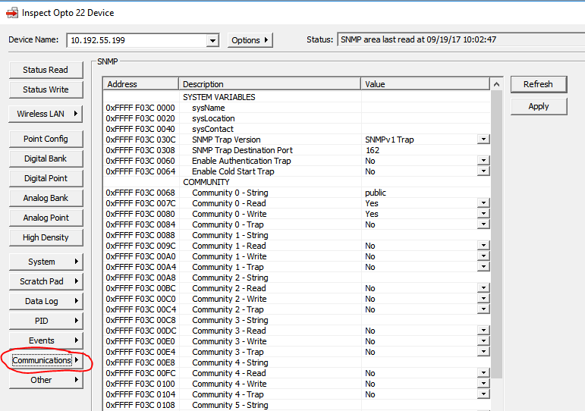The height and width of the screenshot is (411, 585).
Task: Open the Wireless LAN submenu
Action: [x=46, y=114]
